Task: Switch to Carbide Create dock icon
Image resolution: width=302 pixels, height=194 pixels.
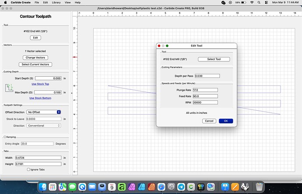Action: pos(191,187)
